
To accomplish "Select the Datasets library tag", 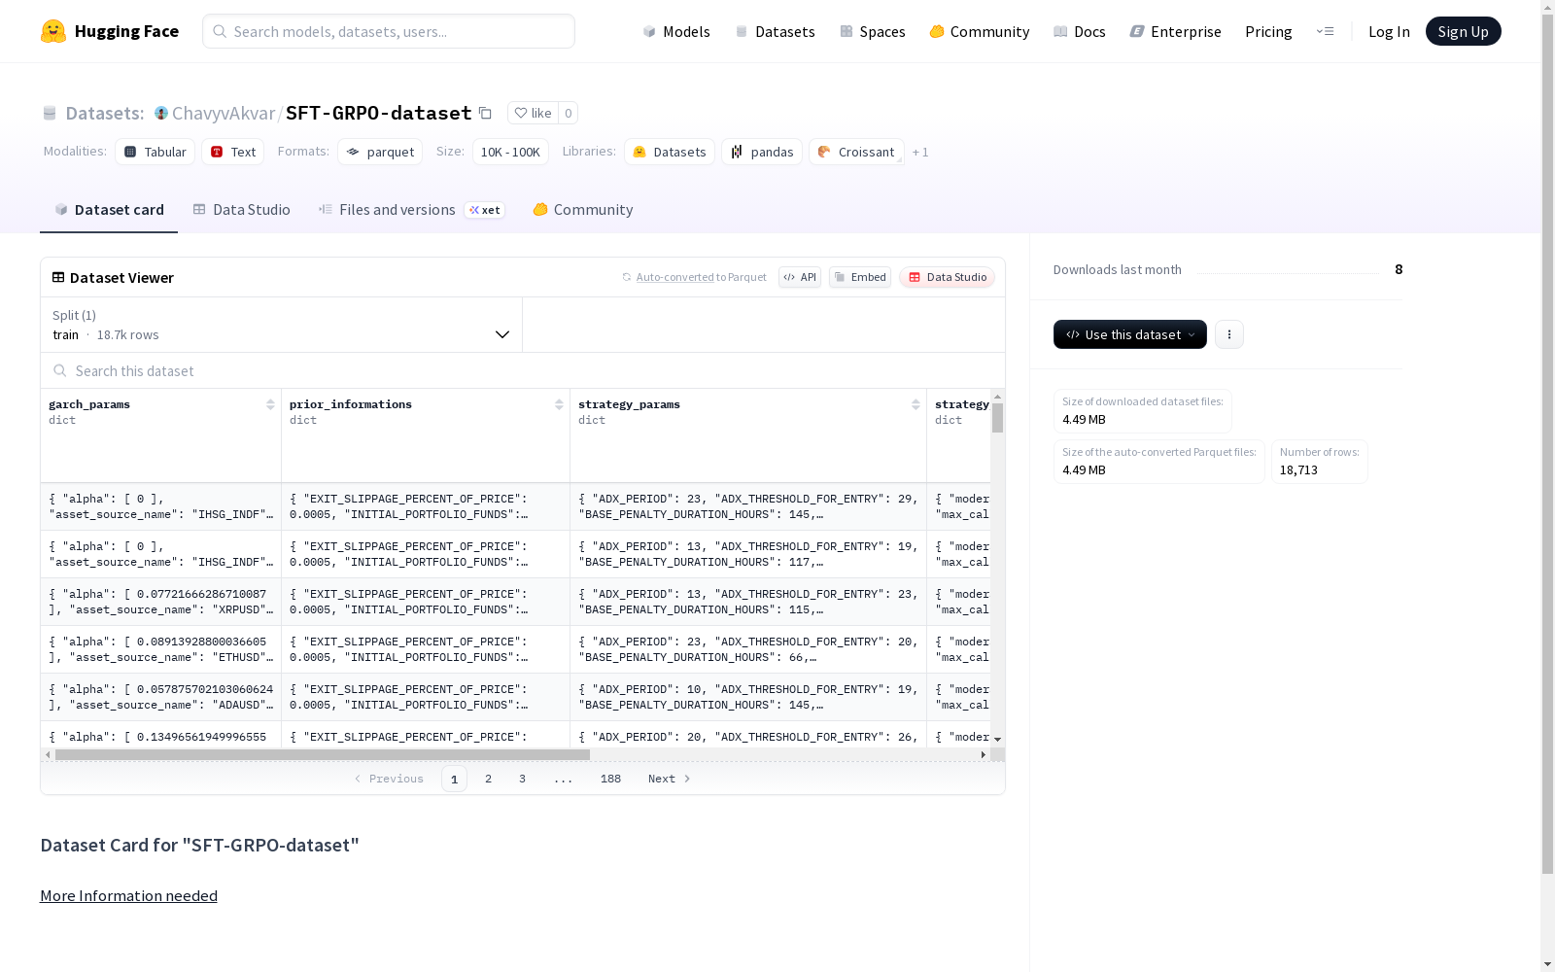I will click(670, 152).
